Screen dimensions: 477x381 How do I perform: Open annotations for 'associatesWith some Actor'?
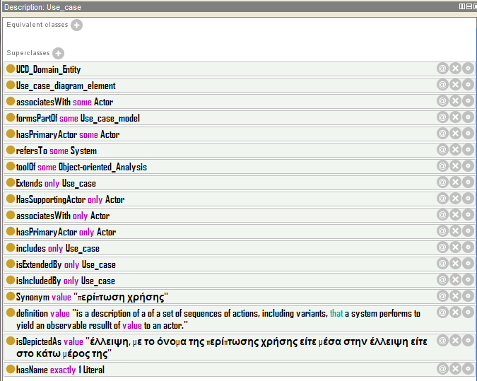click(x=442, y=100)
